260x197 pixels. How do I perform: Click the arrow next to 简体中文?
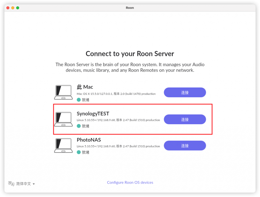34,184
